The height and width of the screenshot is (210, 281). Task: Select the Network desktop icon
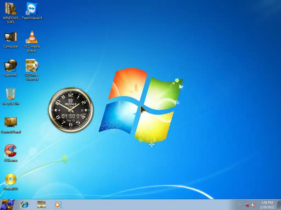(x=11, y=68)
